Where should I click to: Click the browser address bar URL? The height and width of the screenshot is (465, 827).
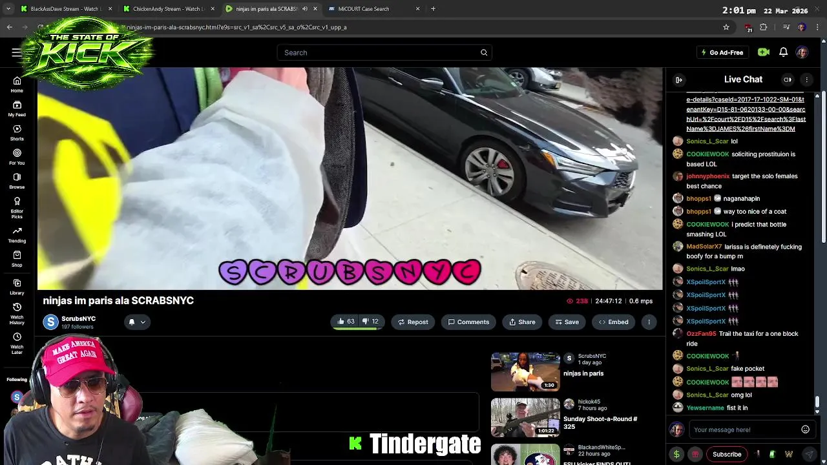point(237,27)
